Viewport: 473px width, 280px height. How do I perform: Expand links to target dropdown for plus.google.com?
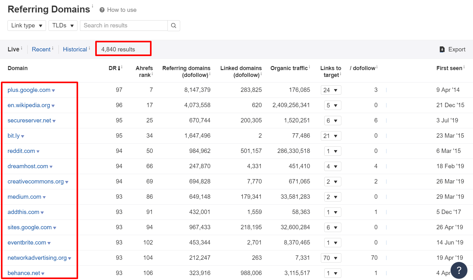[x=331, y=90]
